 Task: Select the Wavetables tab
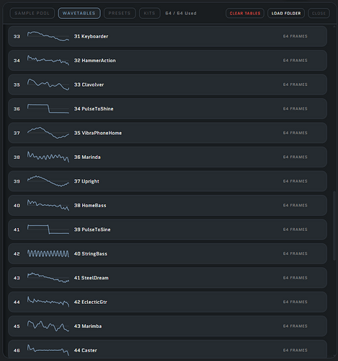(x=79, y=13)
